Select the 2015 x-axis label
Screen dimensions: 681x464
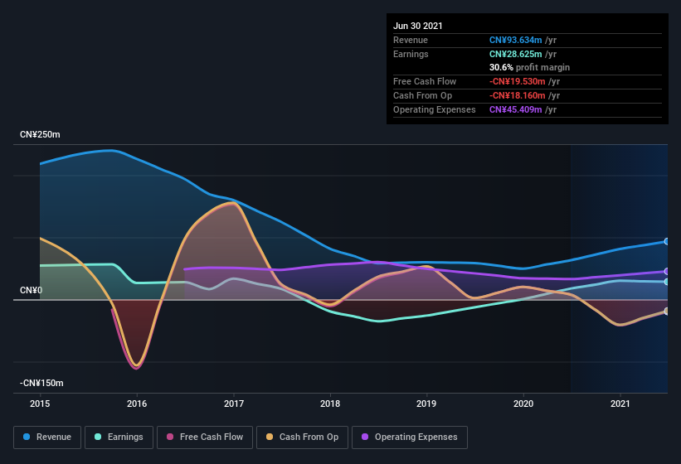pos(40,404)
